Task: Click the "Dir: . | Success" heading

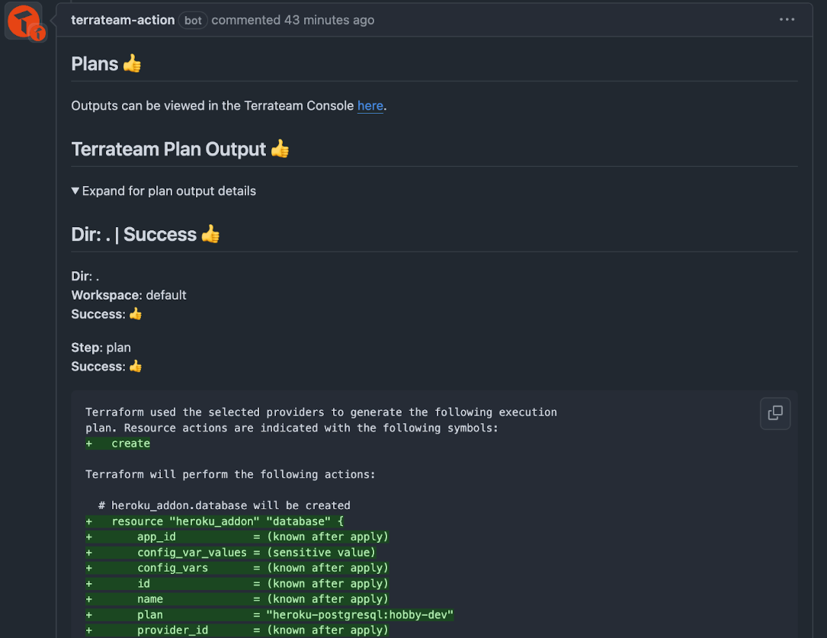Action: (134, 234)
